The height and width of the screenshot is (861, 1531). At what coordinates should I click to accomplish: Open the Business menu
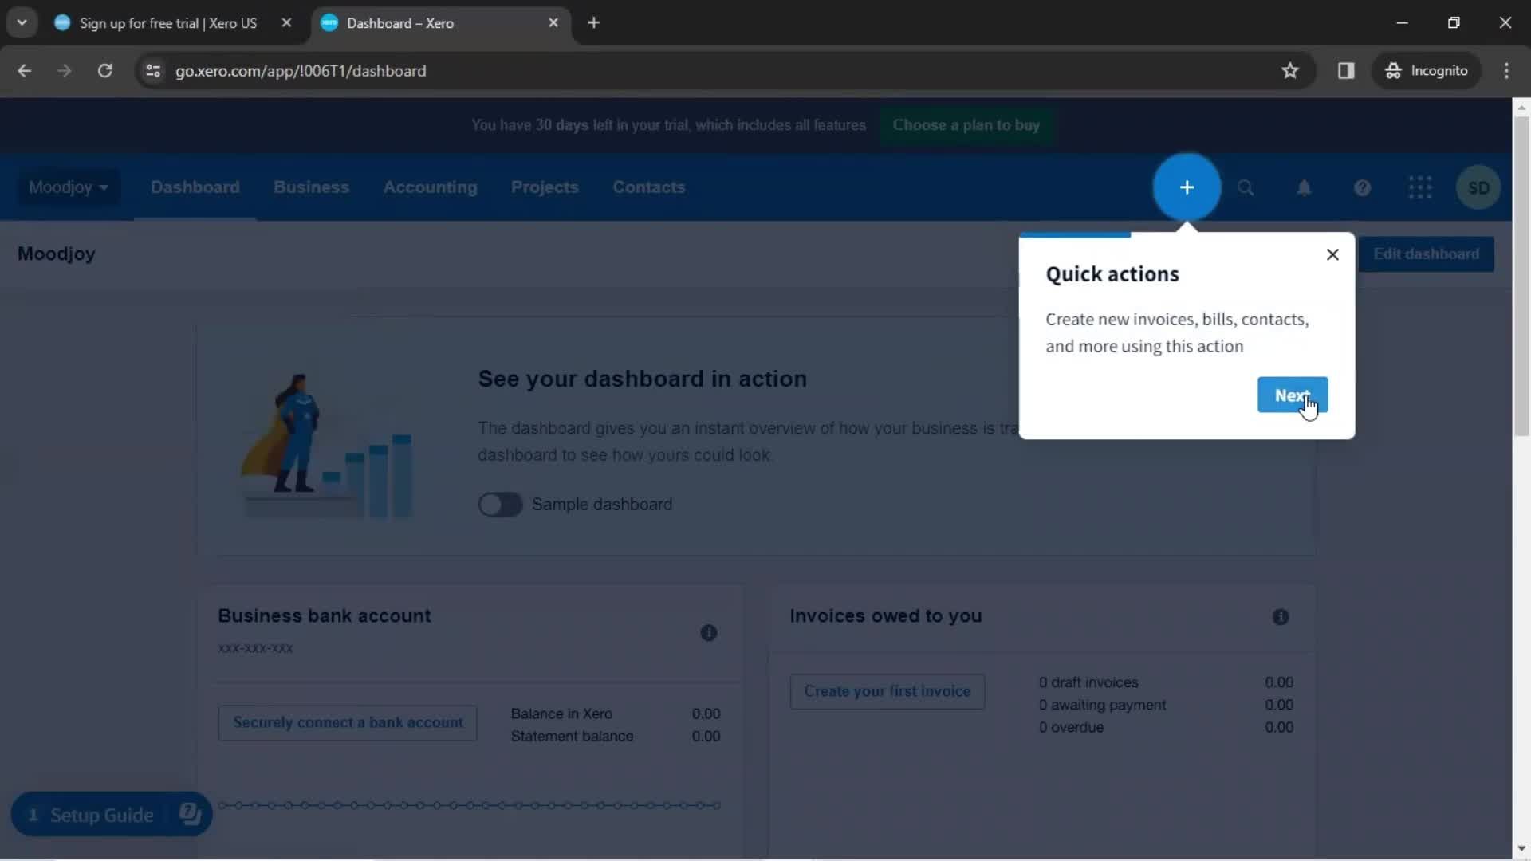coord(311,187)
